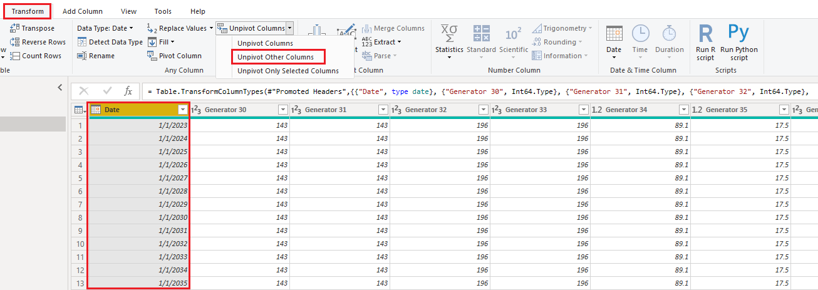818x290 pixels.
Task: Click the date cell 1/1/2030
Action: (138, 217)
